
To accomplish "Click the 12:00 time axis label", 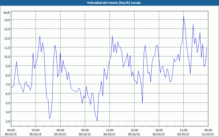I will click(110, 130).
